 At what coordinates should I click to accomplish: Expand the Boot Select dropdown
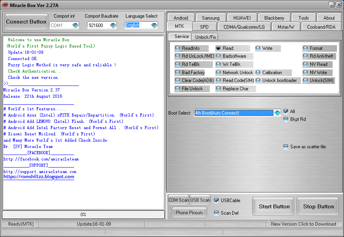[277, 113]
